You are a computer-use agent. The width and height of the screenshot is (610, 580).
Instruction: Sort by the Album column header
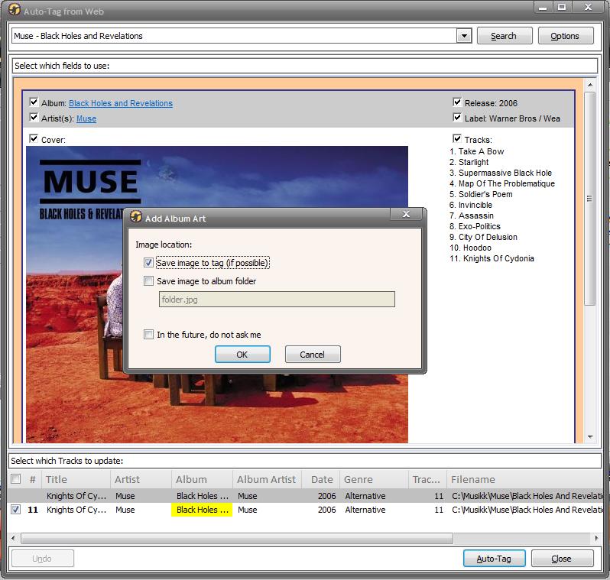(203, 479)
